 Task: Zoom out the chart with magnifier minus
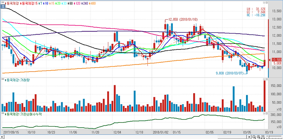coord(254,137)
